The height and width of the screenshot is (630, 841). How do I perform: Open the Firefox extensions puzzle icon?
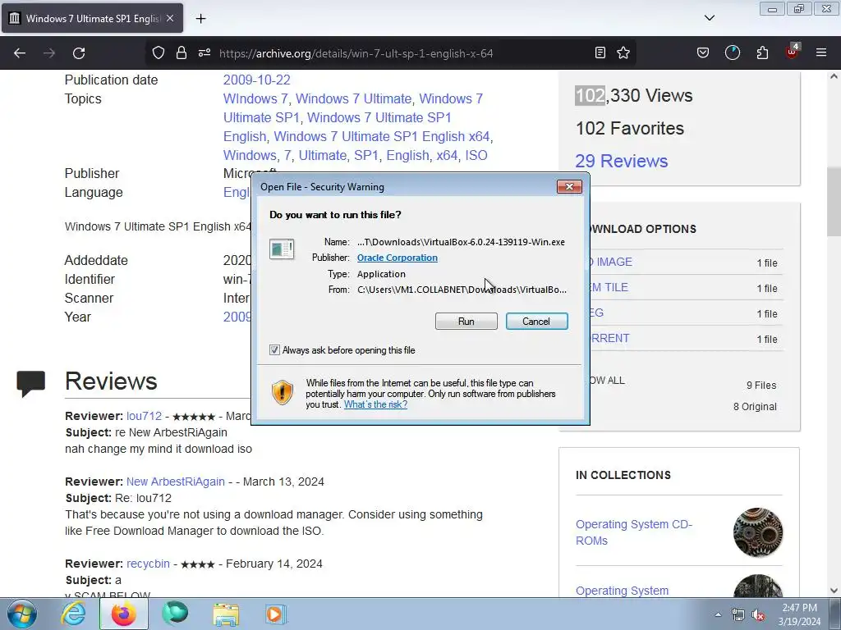click(762, 52)
